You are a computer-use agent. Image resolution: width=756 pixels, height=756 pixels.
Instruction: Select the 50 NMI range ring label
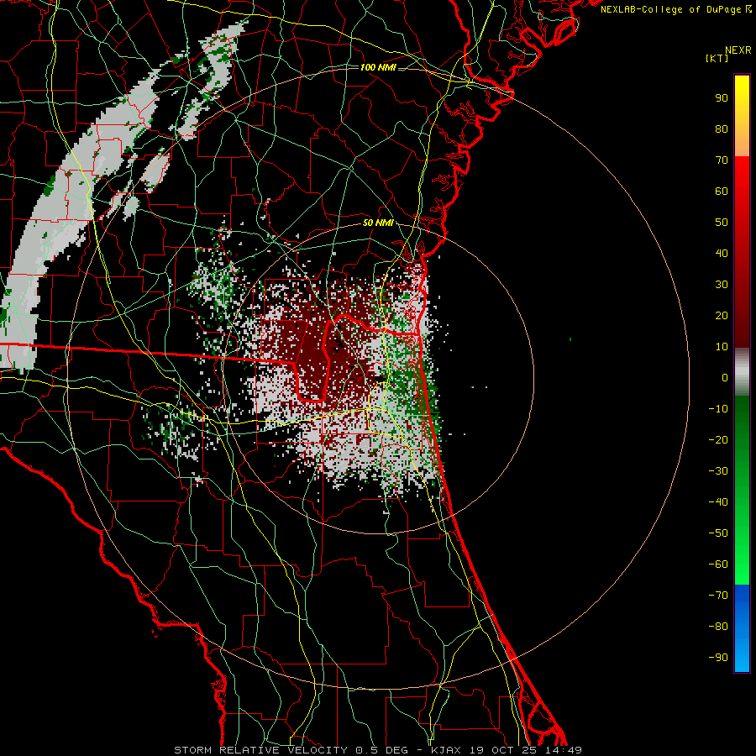[378, 223]
